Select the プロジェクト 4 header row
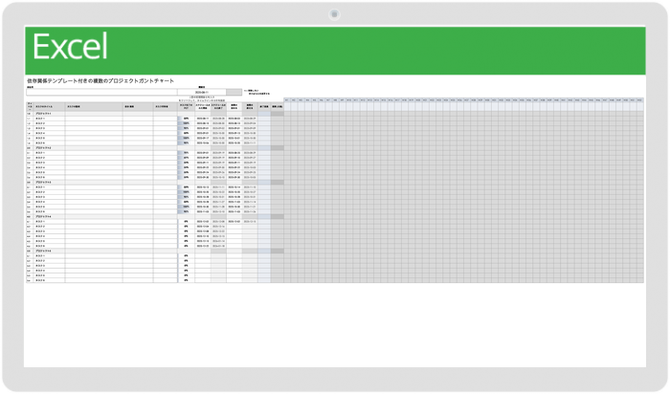Viewport: 670px width, 394px height. tap(155, 217)
